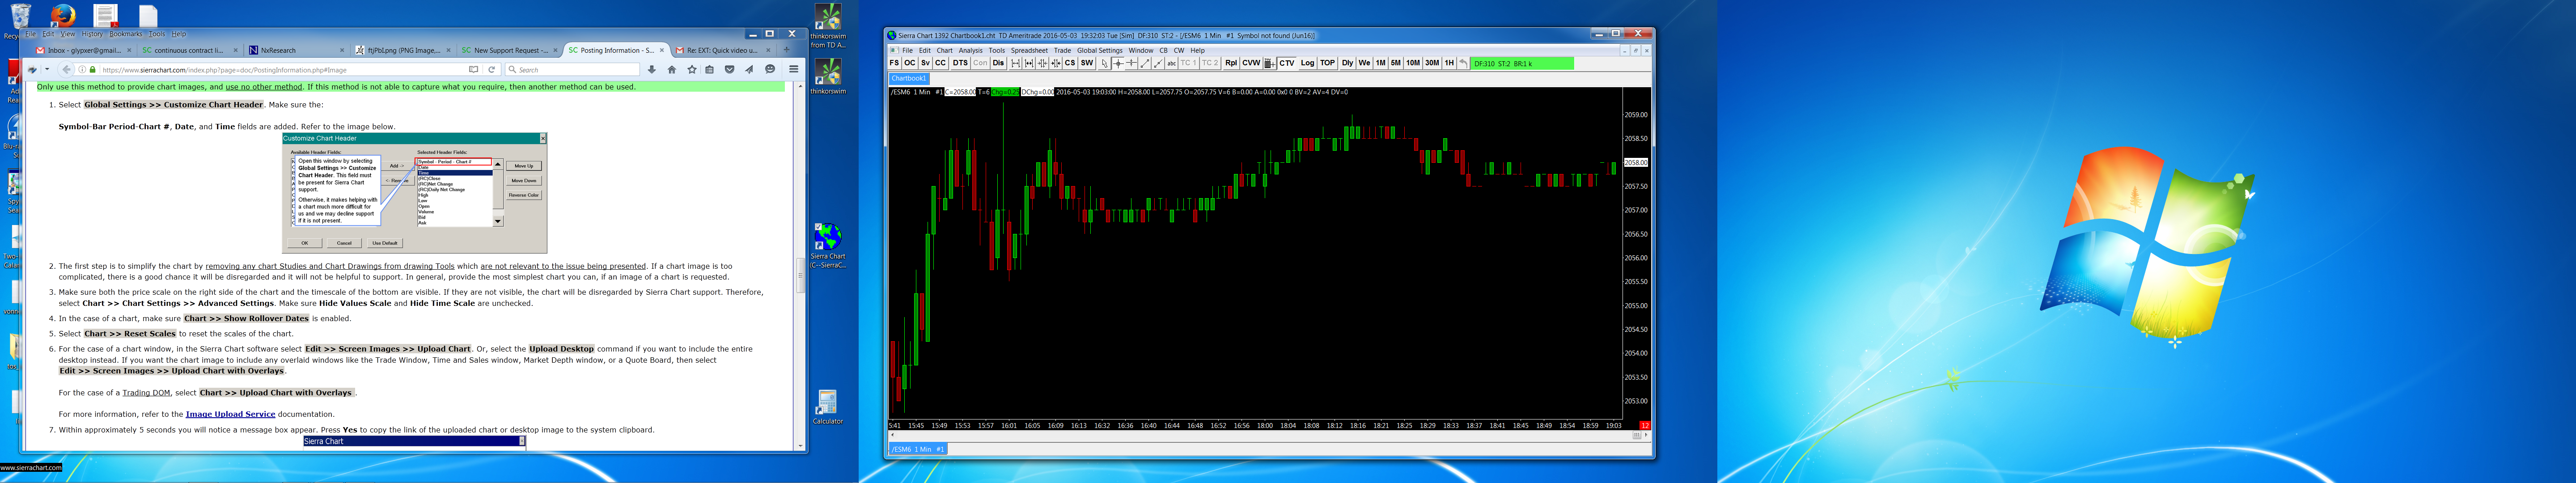Toggle the CTV toolbar button
Viewport: 2576px width, 483px height.
1286,63
